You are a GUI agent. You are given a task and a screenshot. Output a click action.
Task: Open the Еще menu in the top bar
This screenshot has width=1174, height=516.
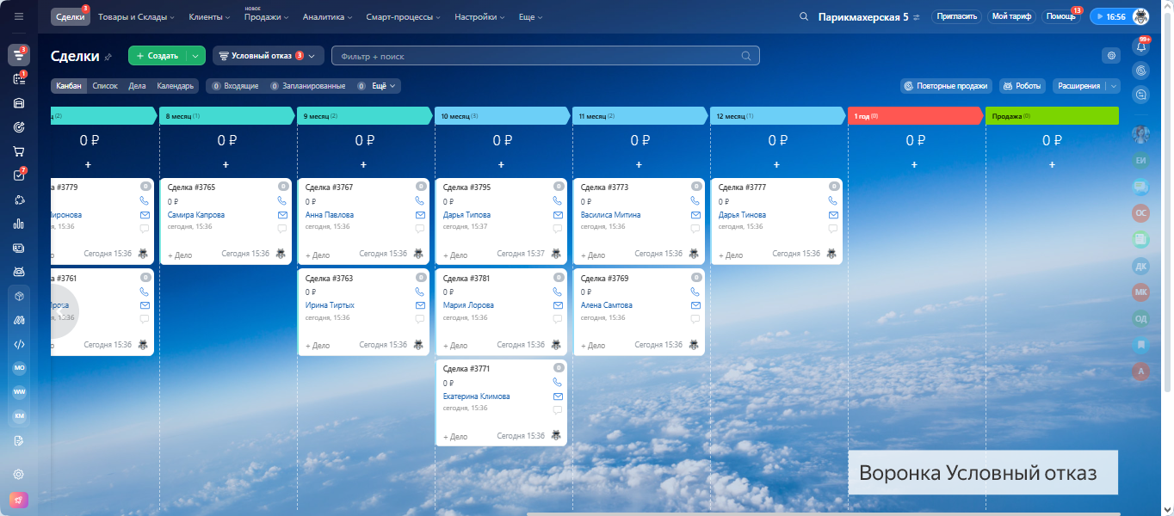[x=531, y=16]
